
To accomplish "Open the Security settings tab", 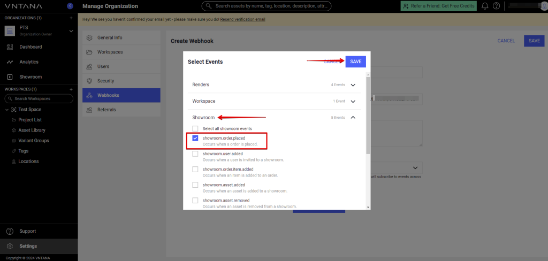I will pos(105,81).
